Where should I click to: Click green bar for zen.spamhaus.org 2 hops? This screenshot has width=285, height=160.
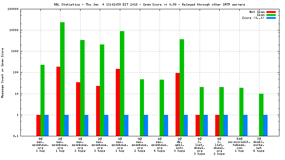(142, 107)
